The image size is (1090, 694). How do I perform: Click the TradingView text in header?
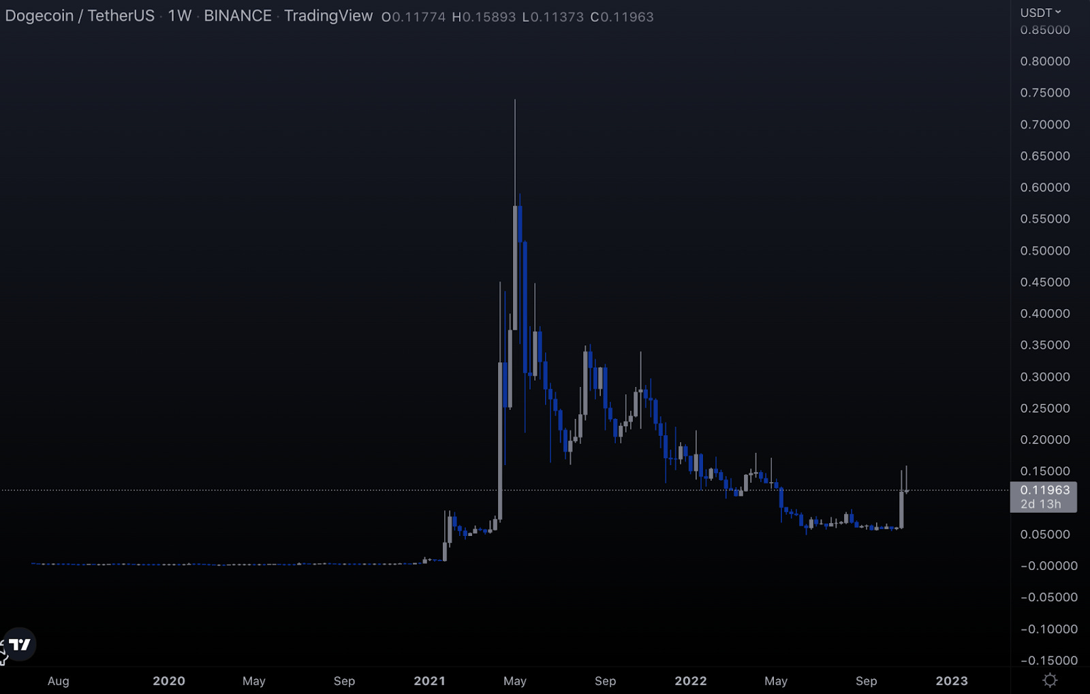(328, 16)
